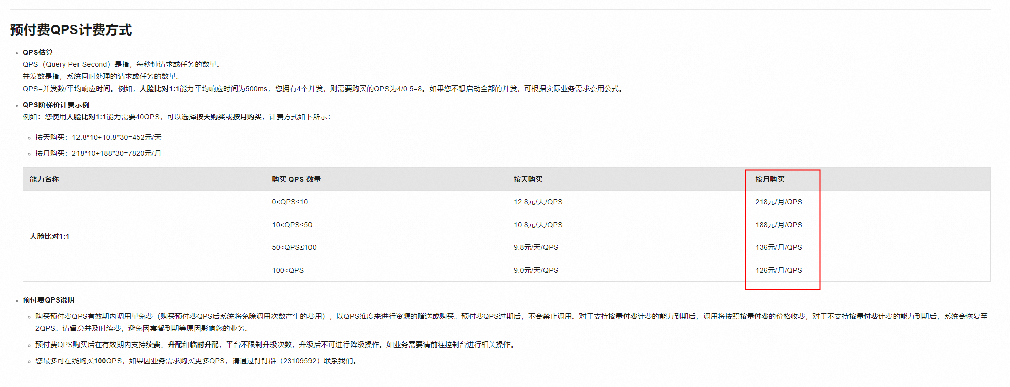The width and height of the screenshot is (1010, 387).
Task: Click the QPS阶梯价计费示例 bullet title
Action: click(x=56, y=105)
